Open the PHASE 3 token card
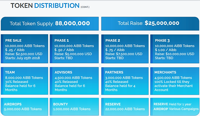200x116 pixels. tap(175, 49)
